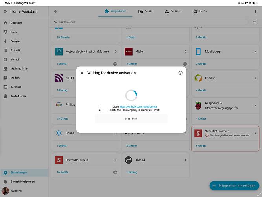Viewport: 262px width, 197px height.
Task: Open 1 Eintrag under MQTT
Action: (62, 90)
